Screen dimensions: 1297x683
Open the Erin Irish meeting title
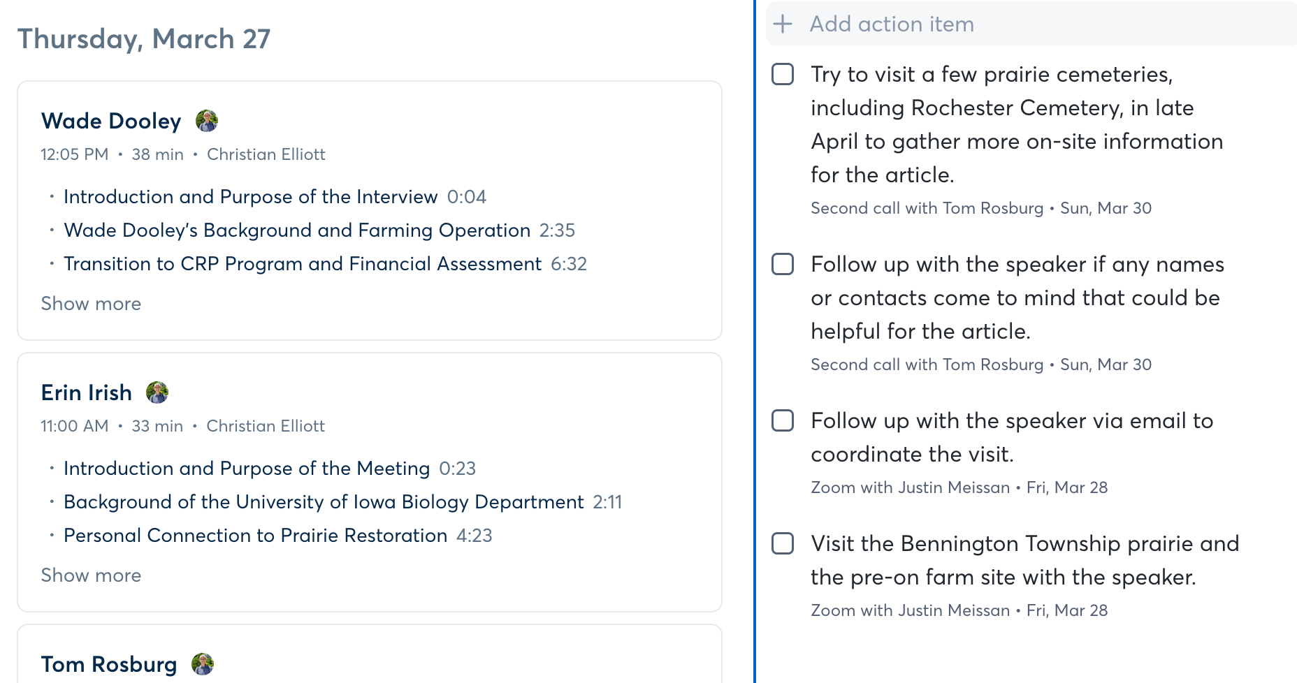(x=87, y=392)
